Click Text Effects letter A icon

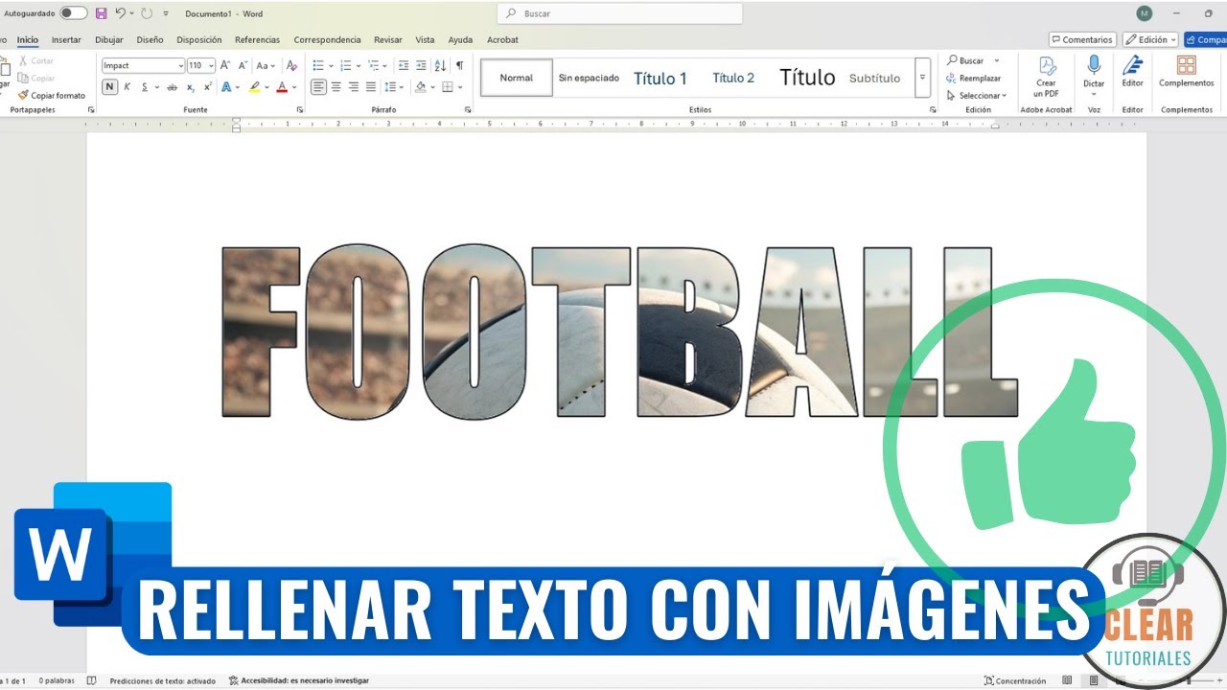(226, 87)
